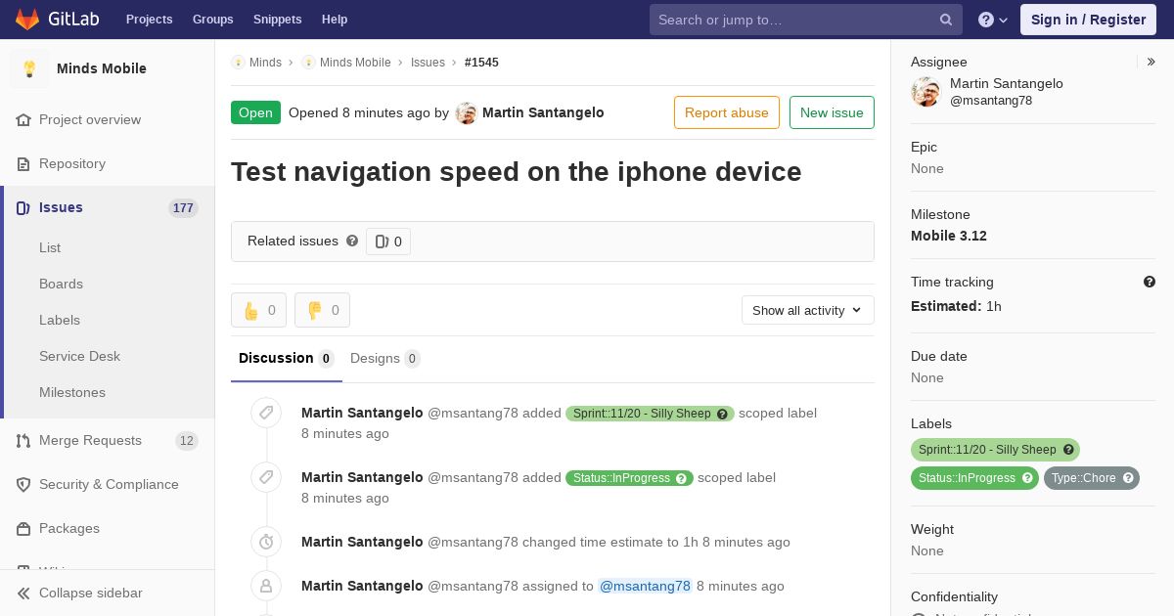Click Collapse sidebar text at bottom
The height and width of the screenshot is (616, 1174).
tap(91, 593)
